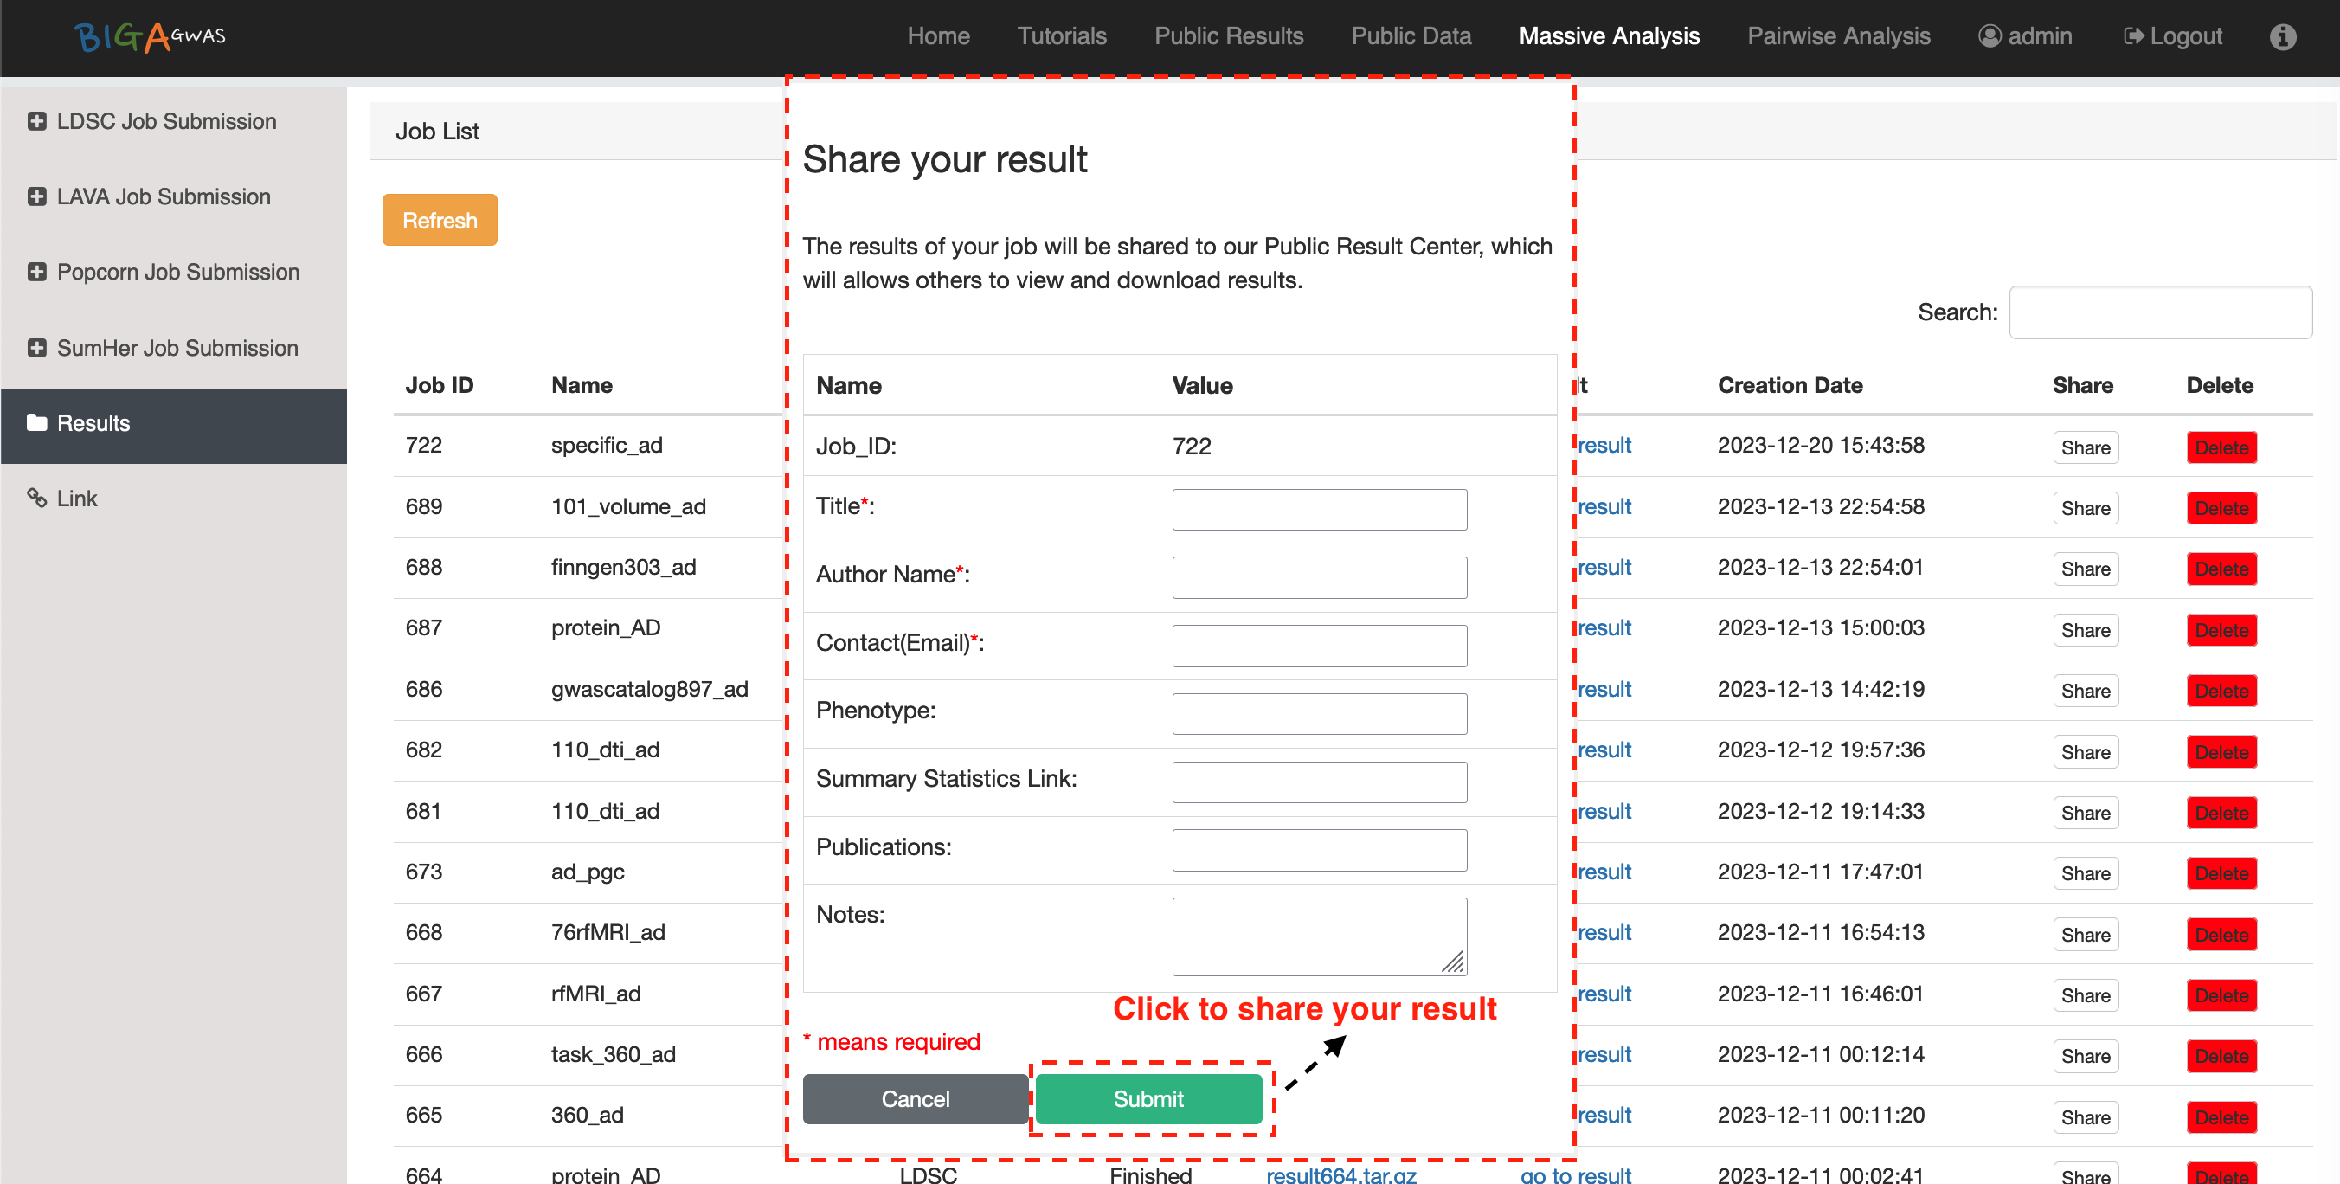This screenshot has height=1184, width=2340.
Task: Click the BIGA GWAS logo
Action: pos(149,36)
